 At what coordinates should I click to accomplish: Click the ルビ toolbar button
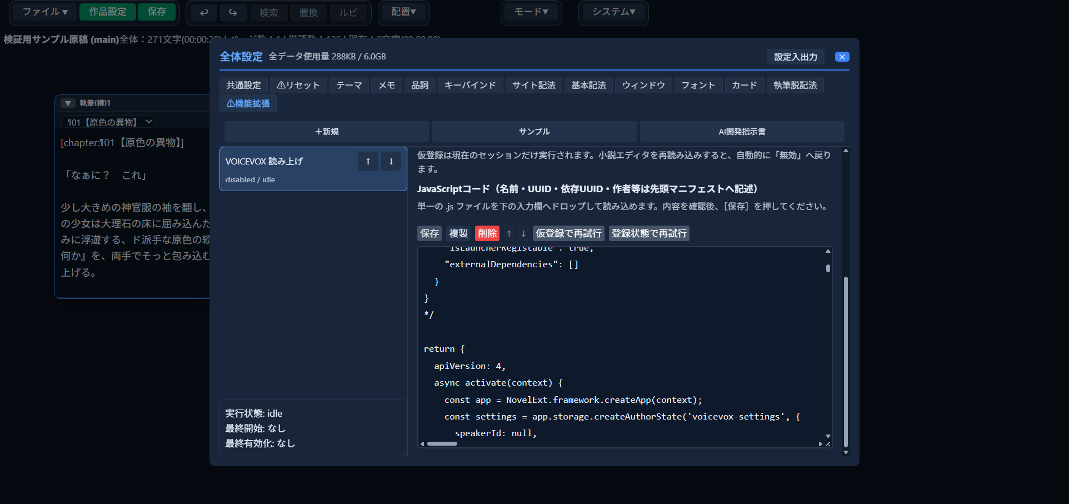coord(348,12)
